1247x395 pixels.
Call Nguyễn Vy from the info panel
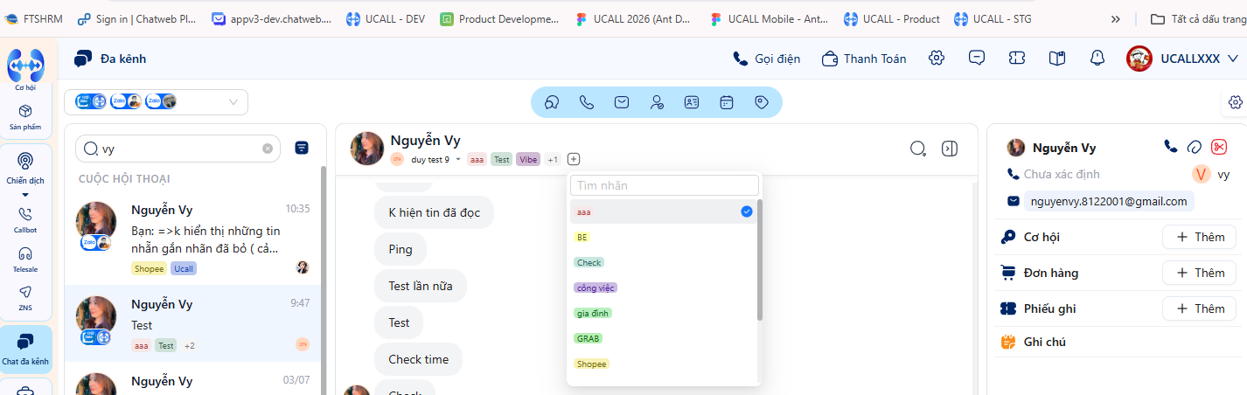[1171, 147]
